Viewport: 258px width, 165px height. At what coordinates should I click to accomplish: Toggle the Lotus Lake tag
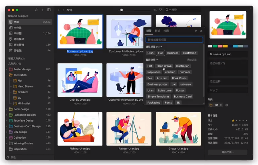[x=165, y=90]
